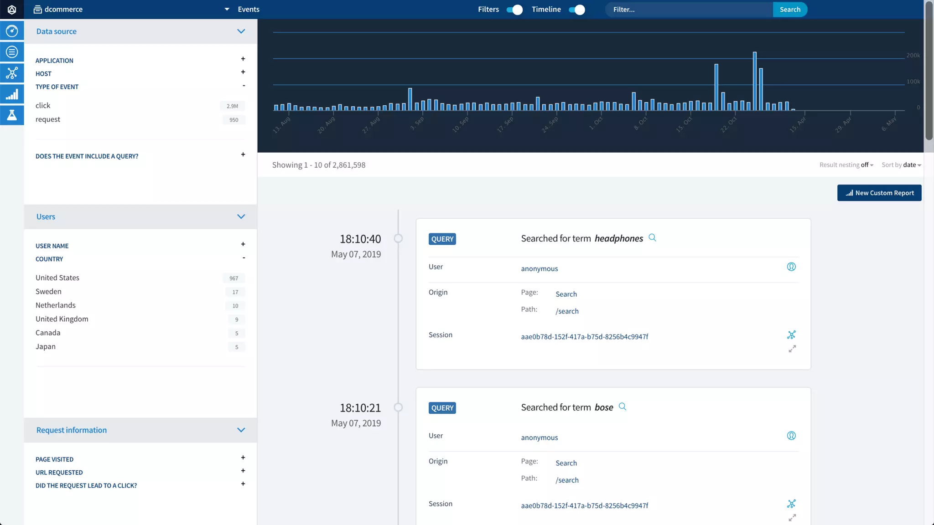934x525 pixels.
Task: Expand the first event card with arrows icon
Action: pos(792,349)
